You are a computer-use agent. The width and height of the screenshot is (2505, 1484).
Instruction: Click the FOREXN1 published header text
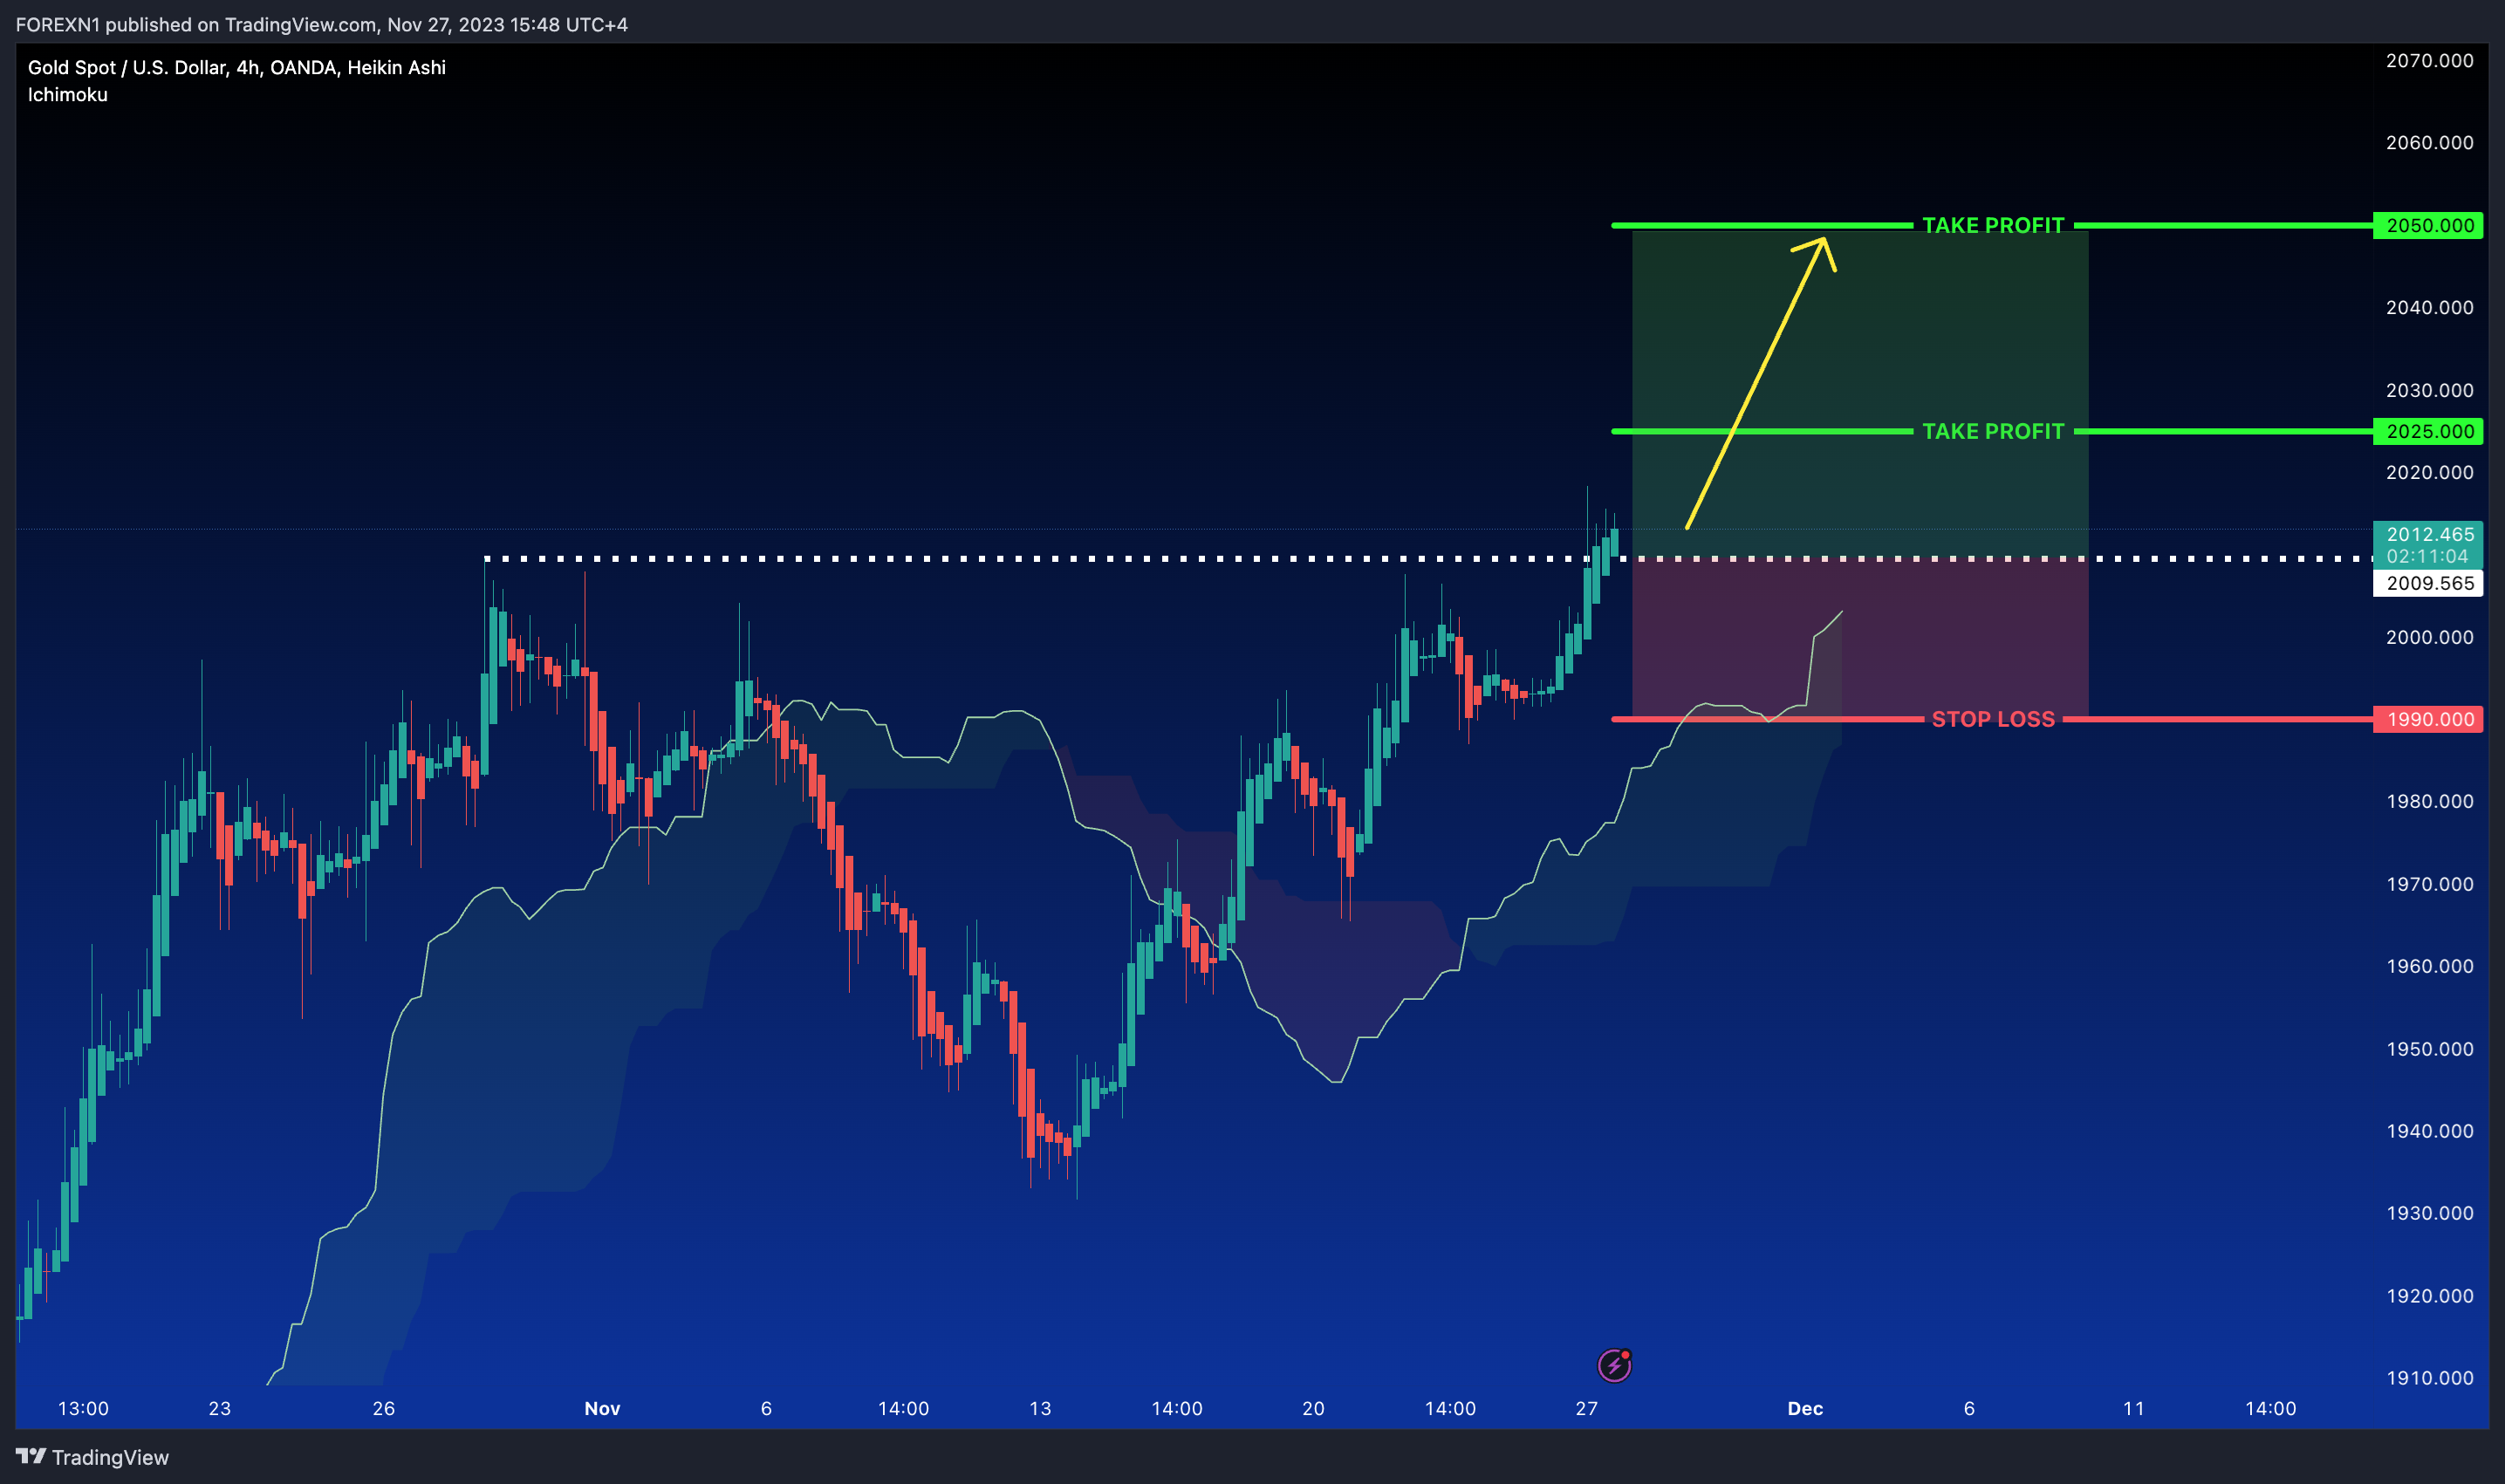321,24
